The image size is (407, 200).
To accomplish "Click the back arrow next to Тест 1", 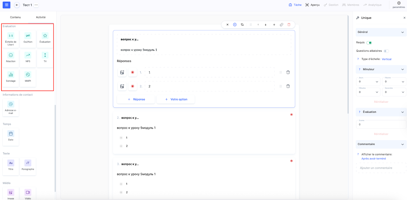I will (17, 5).
